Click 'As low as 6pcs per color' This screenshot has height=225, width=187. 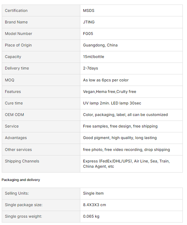106,80
